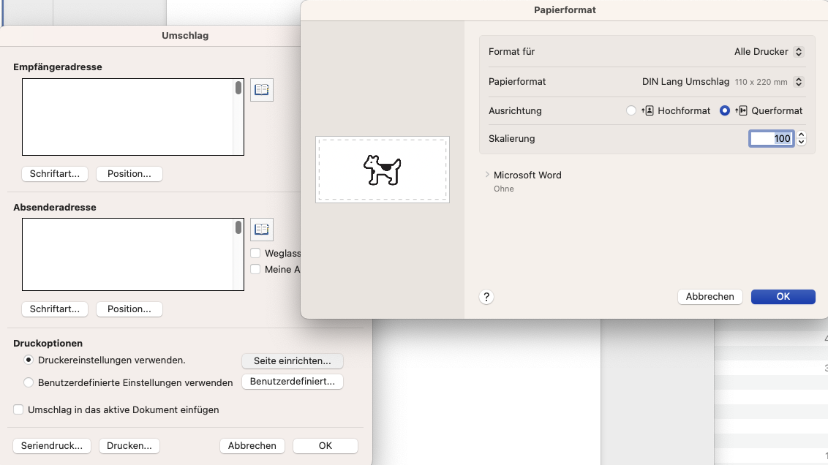Select Benutzerdefinierte Einstellungen verwenden option

(29, 382)
